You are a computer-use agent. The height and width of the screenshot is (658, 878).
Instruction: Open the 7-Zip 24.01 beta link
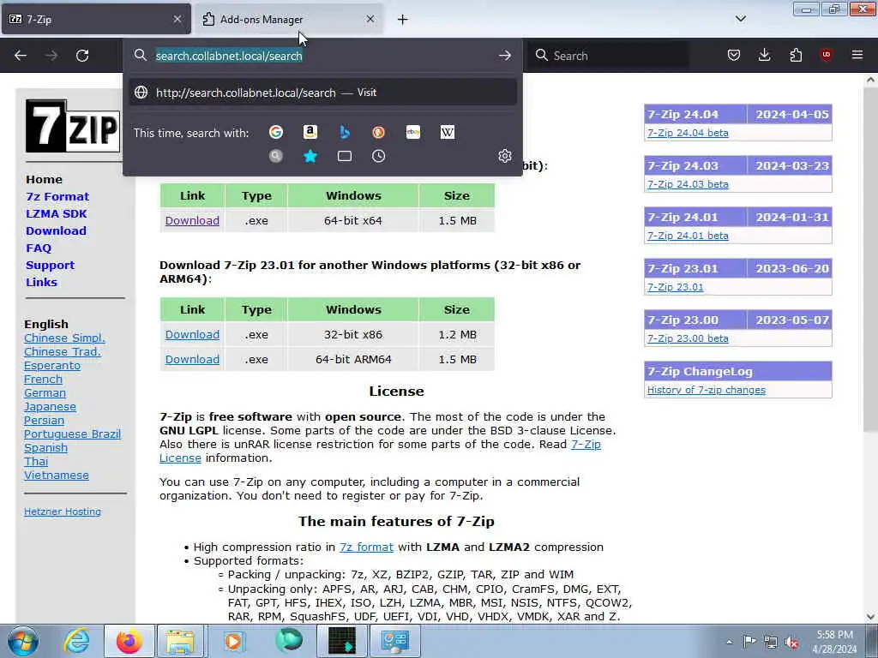click(x=688, y=236)
